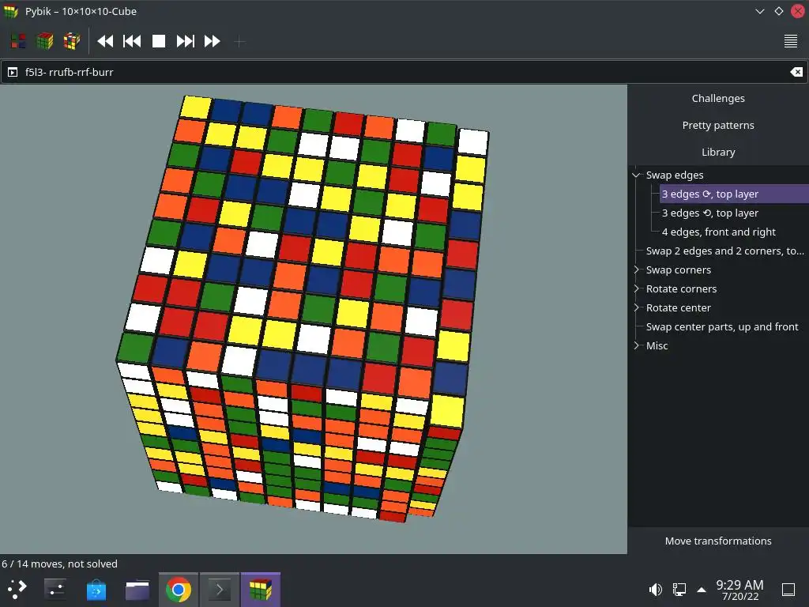Open the Pretty patterns section
This screenshot has width=809, height=607.
(718, 125)
